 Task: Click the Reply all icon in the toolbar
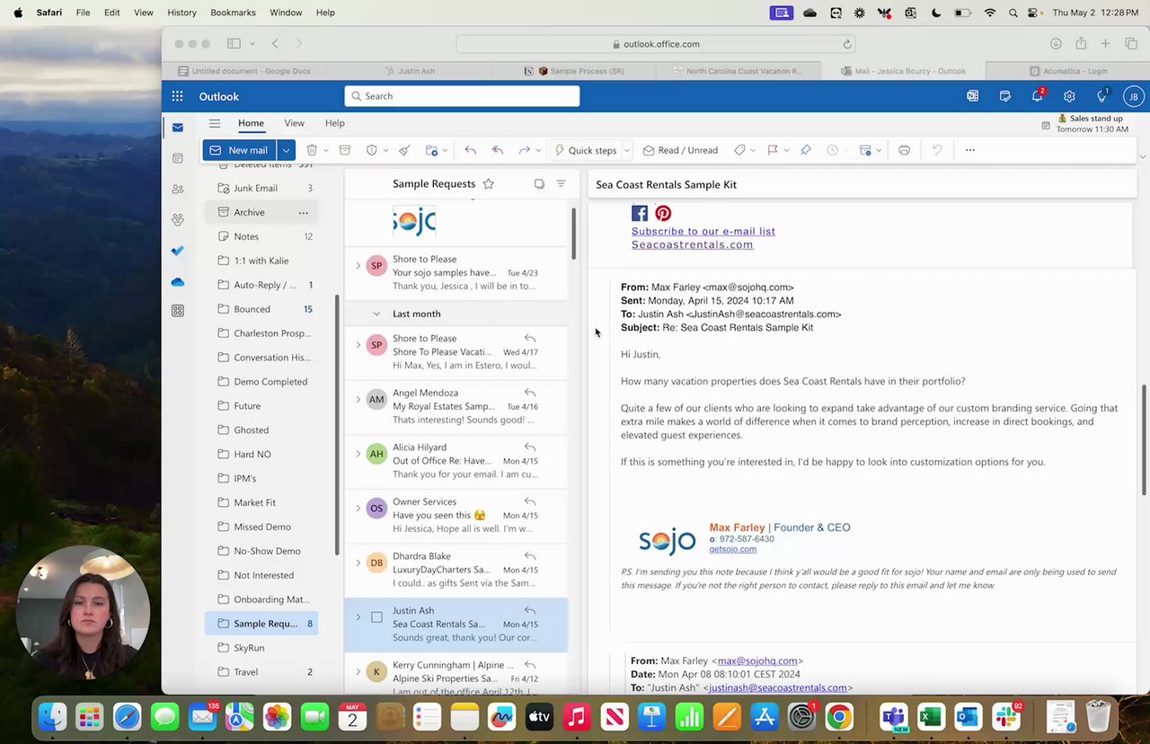point(498,150)
